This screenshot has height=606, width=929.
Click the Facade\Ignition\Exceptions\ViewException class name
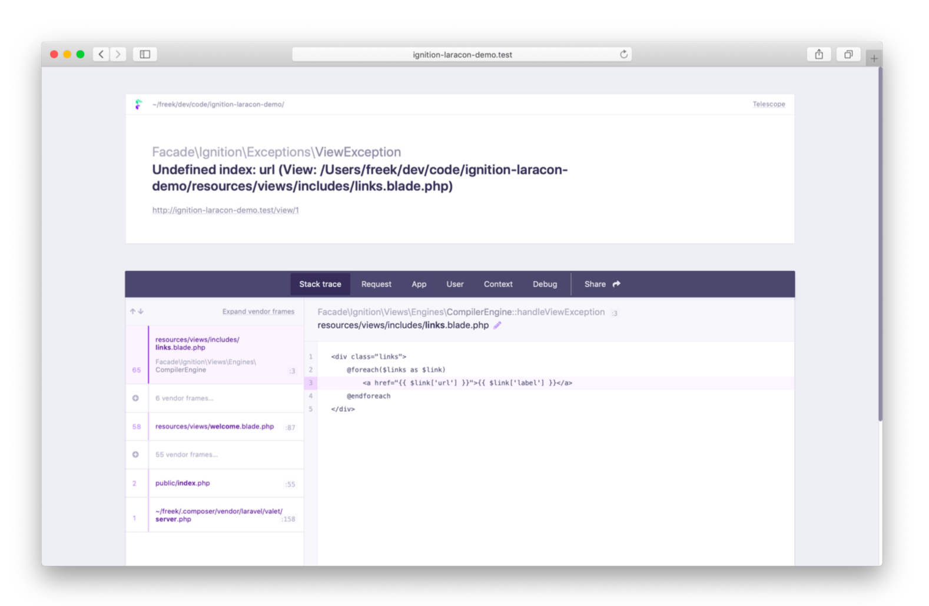pyautogui.click(x=277, y=152)
